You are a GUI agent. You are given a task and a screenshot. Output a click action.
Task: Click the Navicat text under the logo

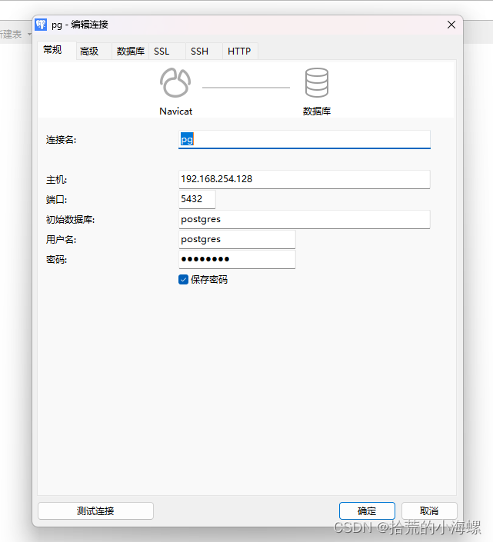coord(175,111)
